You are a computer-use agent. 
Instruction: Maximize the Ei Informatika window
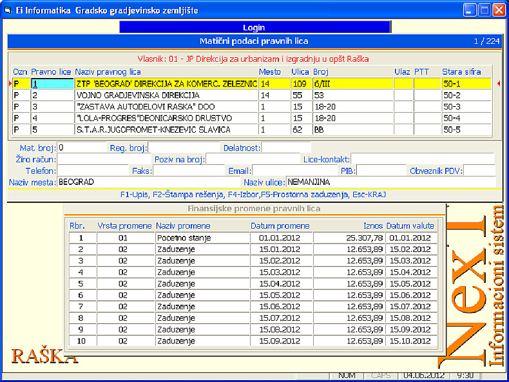point(484,10)
